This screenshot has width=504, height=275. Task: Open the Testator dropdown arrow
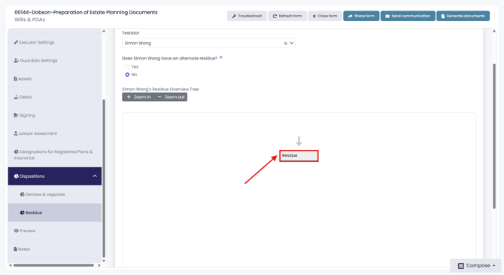tap(291, 43)
